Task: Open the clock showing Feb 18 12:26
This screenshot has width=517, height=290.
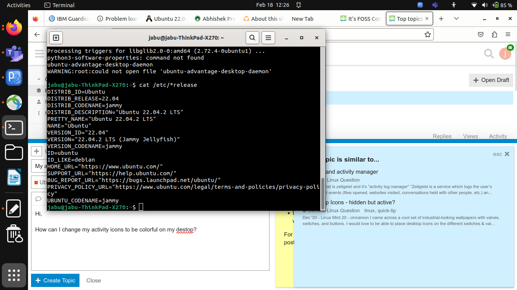Action: [273, 5]
